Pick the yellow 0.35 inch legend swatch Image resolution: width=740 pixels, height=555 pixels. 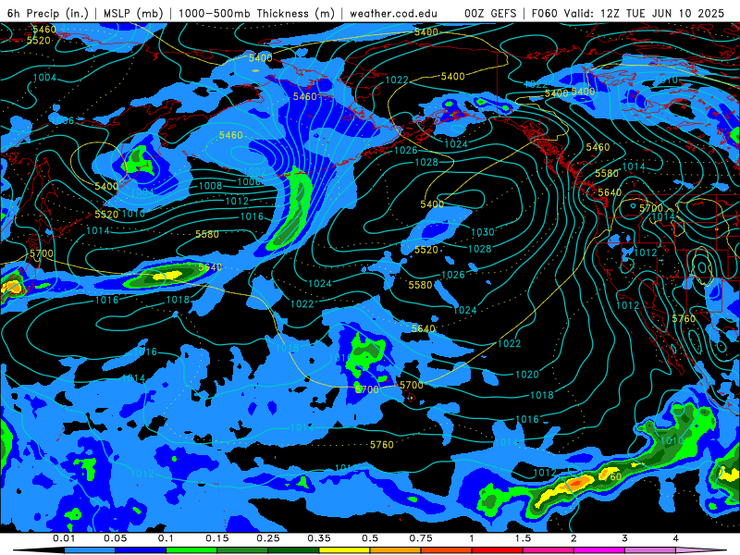[x=344, y=550]
